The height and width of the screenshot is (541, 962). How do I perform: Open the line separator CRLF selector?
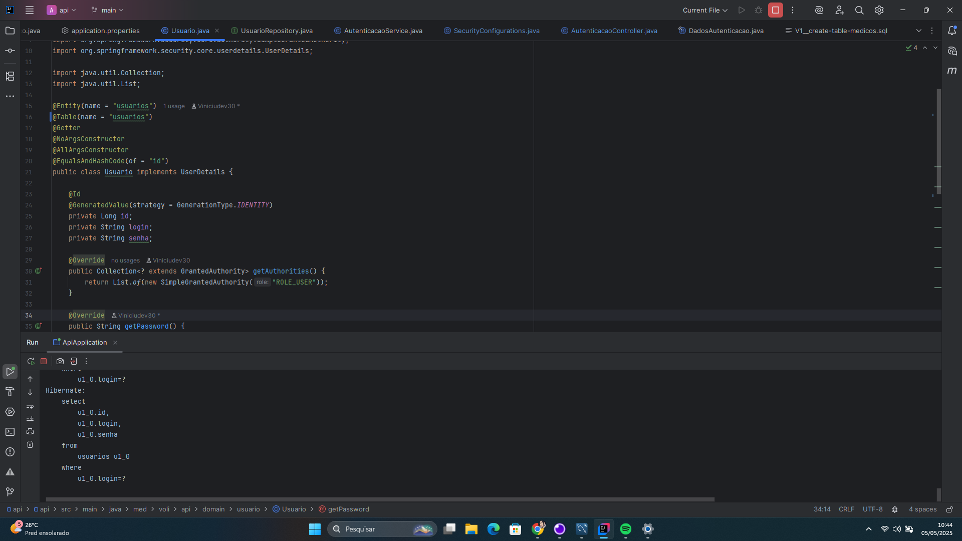(x=846, y=509)
